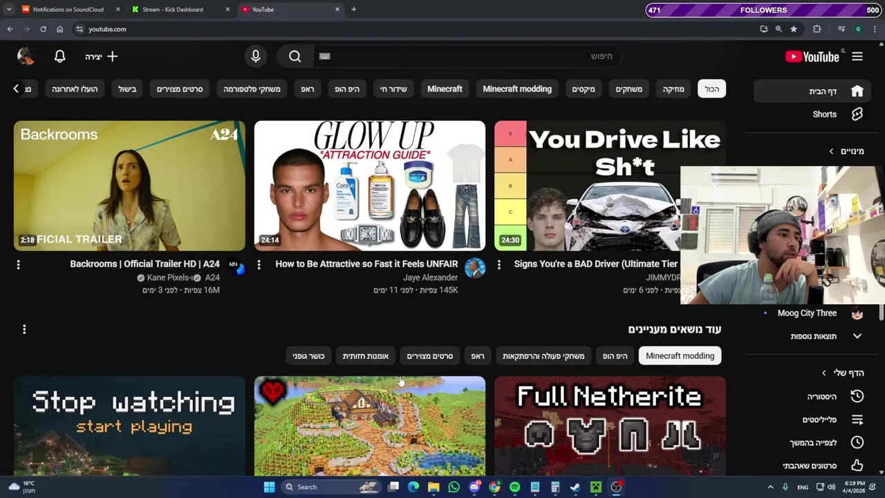Play the Stop watching start playing thumbnail
The height and width of the screenshot is (498, 885).
[129, 426]
